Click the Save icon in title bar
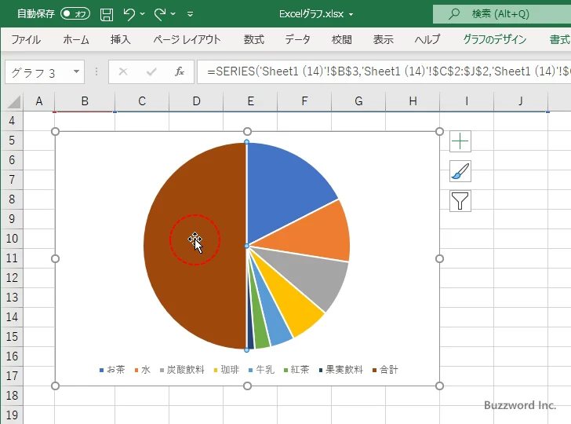This screenshot has width=571, height=424. (x=107, y=13)
